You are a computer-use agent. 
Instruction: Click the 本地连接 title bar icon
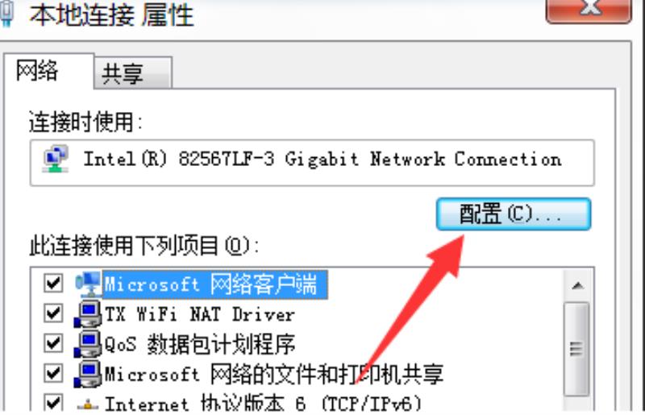point(6,14)
